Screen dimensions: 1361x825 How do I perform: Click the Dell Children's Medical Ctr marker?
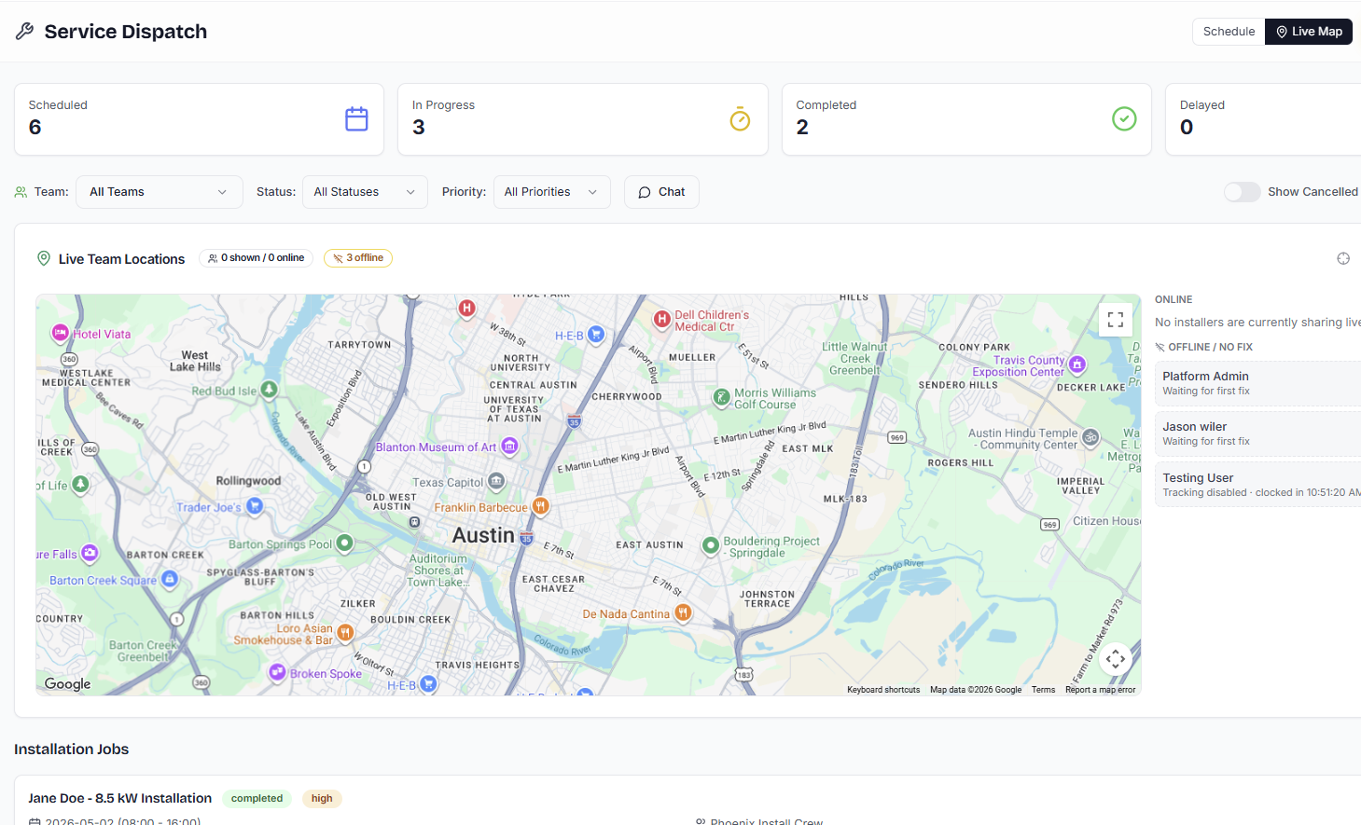pos(662,320)
